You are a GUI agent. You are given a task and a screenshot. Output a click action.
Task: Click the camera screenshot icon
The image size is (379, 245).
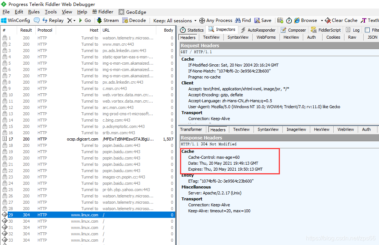click(x=280, y=20)
